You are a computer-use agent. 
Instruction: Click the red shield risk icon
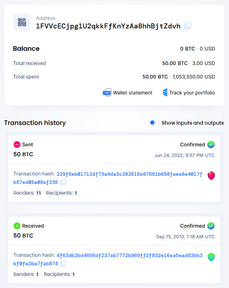[211, 175]
